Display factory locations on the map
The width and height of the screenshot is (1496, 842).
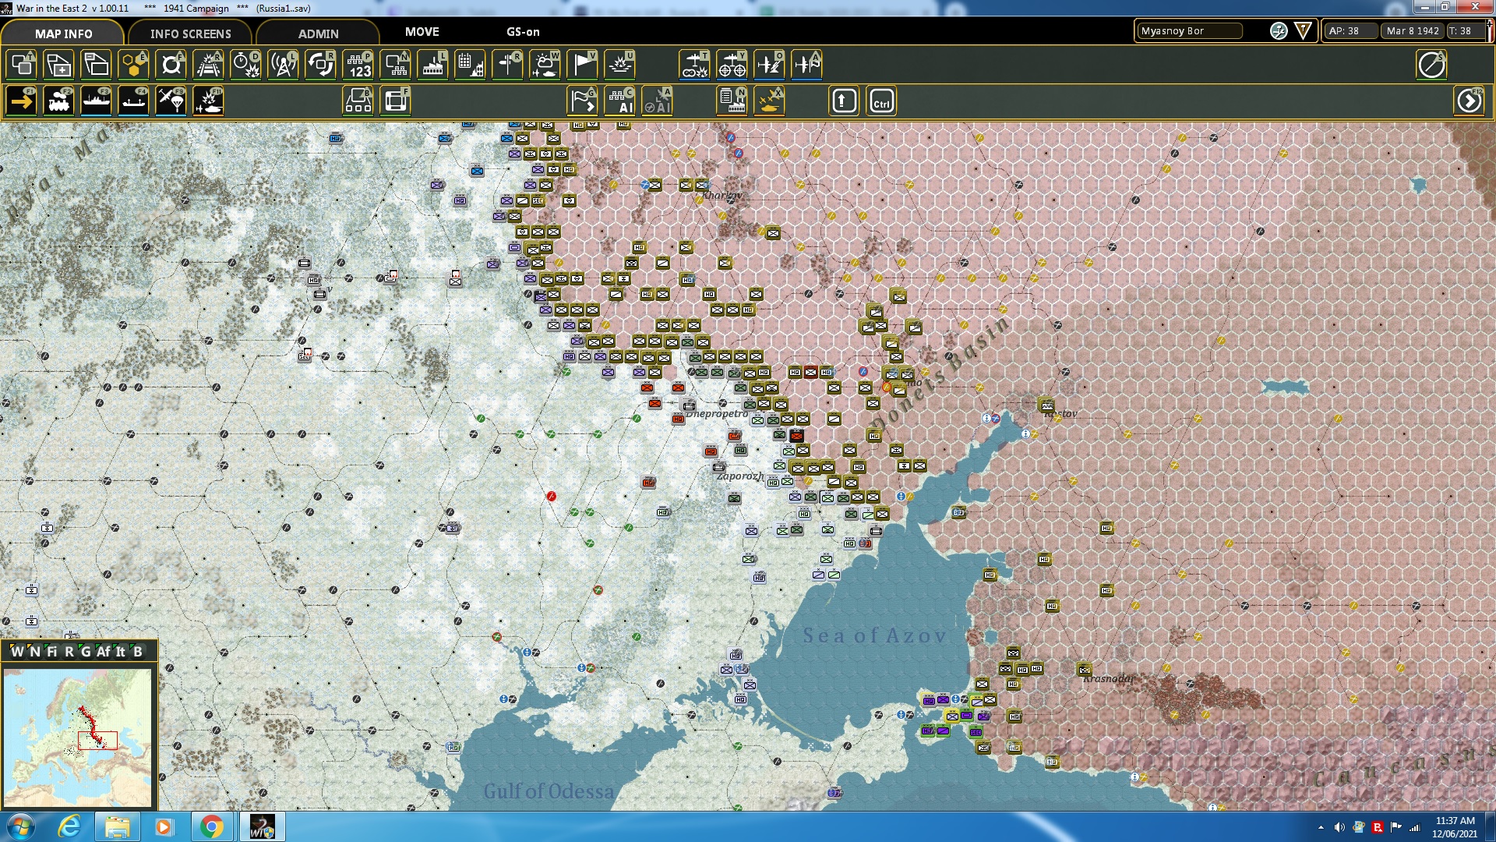432,65
